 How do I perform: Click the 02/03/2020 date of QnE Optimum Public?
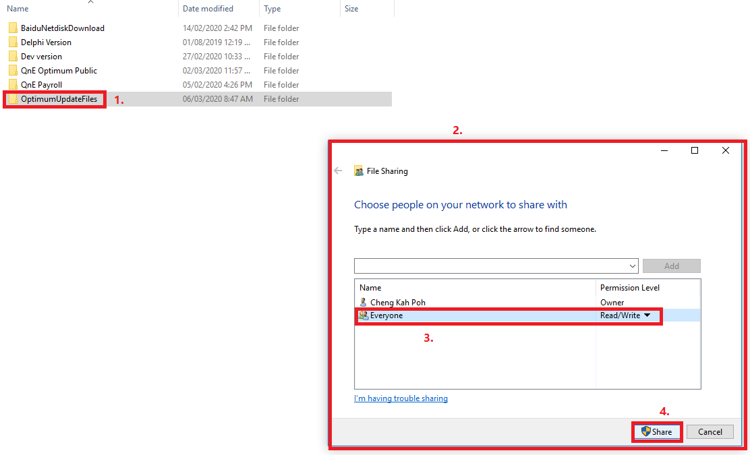[217, 71]
